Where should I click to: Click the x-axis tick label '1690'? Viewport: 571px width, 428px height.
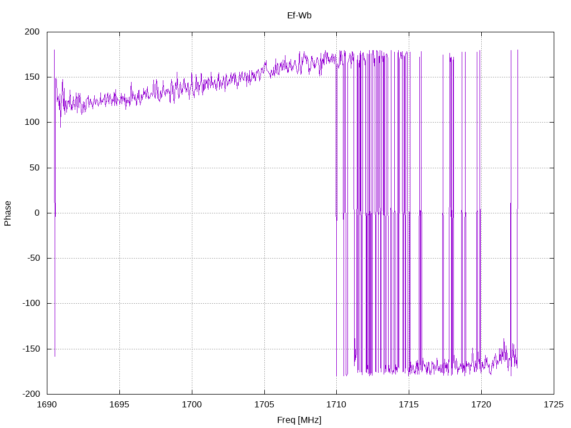47,405
